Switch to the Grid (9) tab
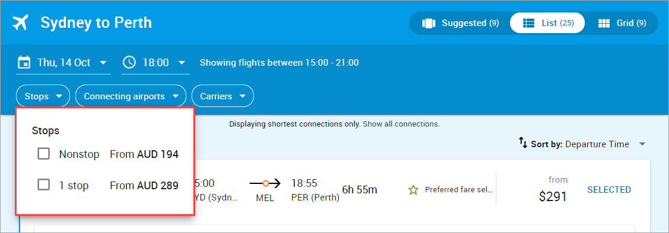The width and height of the screenshot is (669, 233). (622, 23)
